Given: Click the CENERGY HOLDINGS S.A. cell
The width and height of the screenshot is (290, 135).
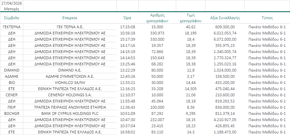Looking at the screenshot, I should click(70, 95).
